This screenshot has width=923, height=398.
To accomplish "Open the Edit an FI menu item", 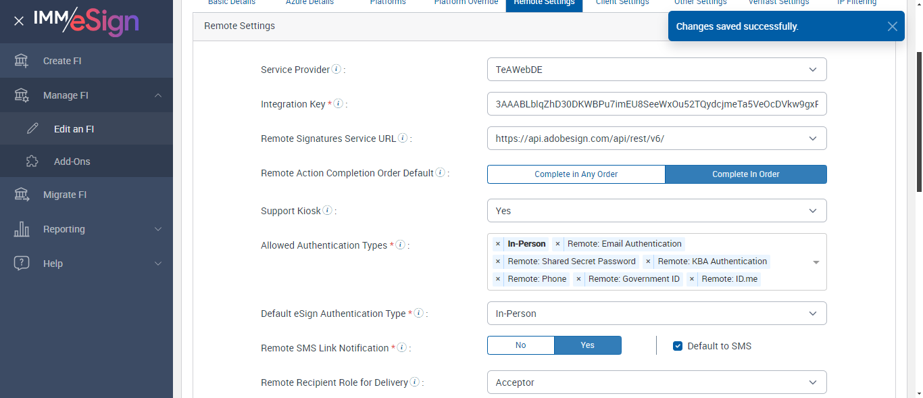I will [74, 129].
